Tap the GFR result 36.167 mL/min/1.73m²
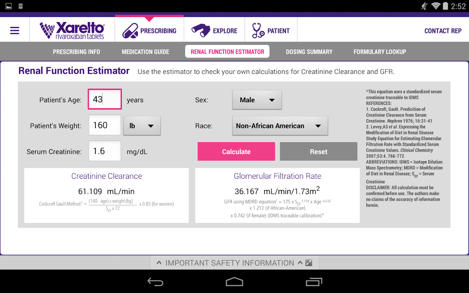The width and height of the screenshot is (469, 293). [277, 190]
